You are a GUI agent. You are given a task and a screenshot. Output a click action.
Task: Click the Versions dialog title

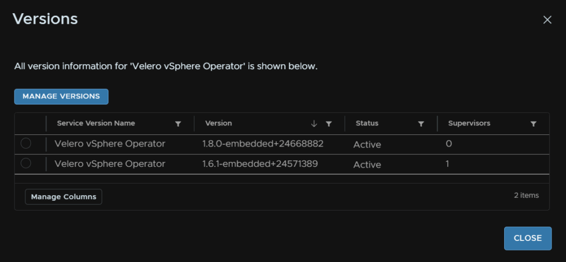pyautogui.click(x=45, y=19)
